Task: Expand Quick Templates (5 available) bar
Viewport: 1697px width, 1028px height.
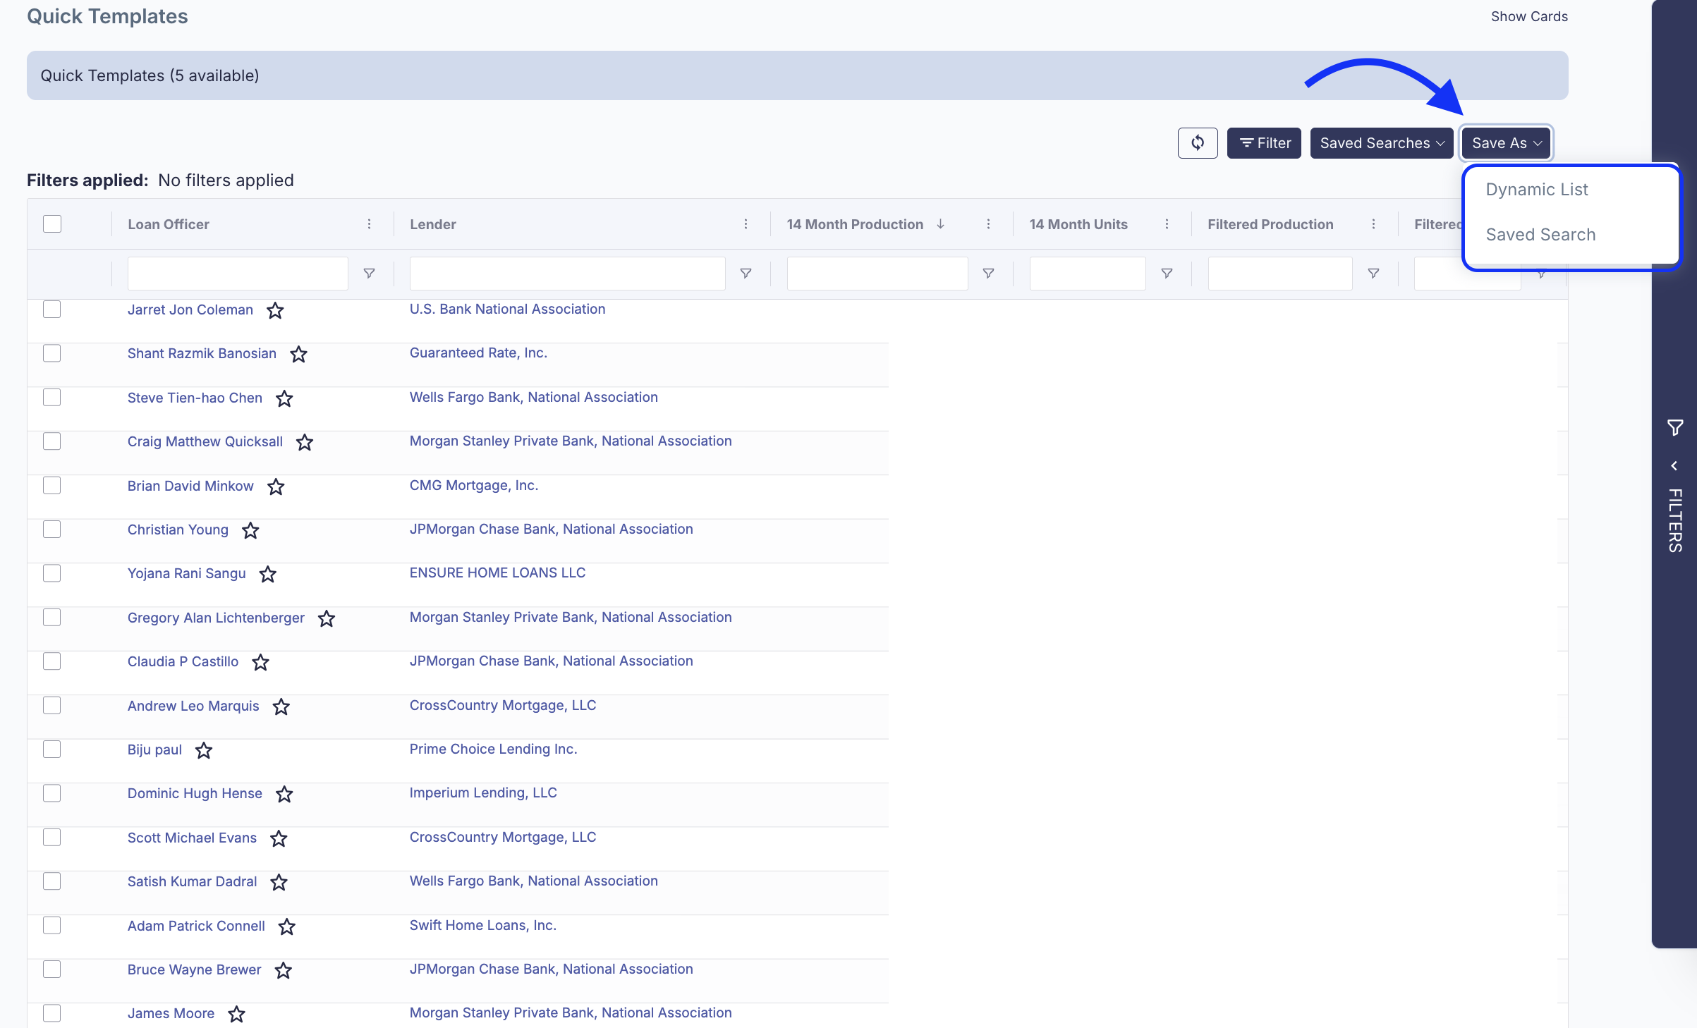Action: pyautogui.click(x=797, y=75)
